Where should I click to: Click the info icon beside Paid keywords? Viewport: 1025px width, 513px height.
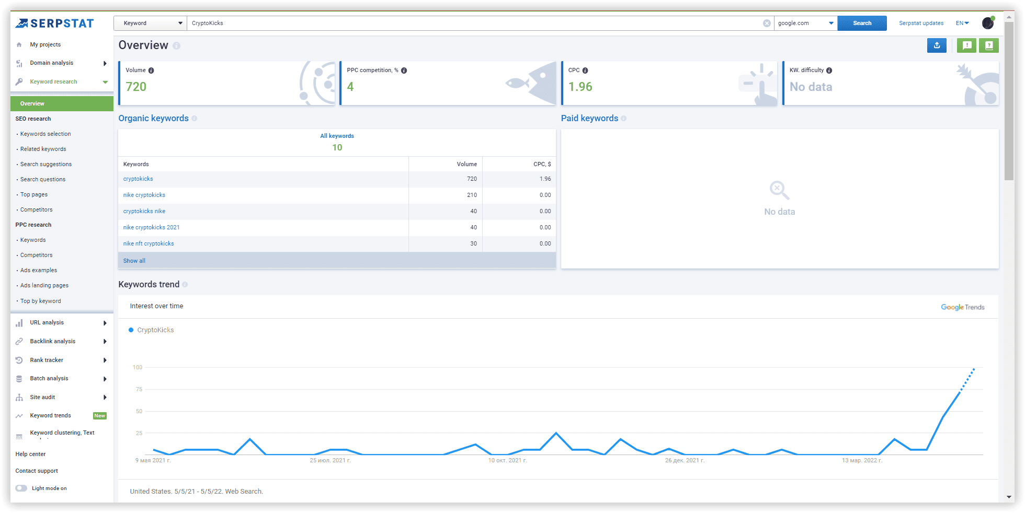[623, 119]
